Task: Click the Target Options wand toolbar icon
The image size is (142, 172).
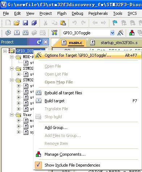Action: [x=120, y=33]
